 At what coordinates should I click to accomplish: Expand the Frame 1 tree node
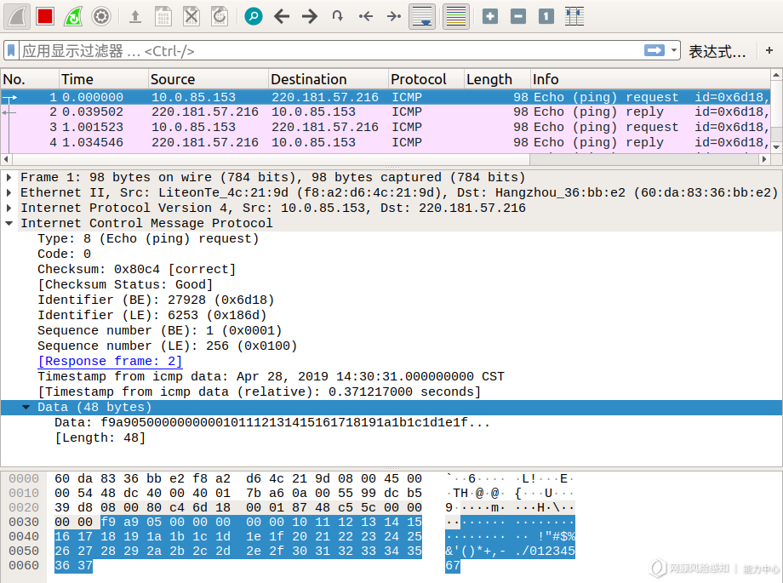point(9,177)
